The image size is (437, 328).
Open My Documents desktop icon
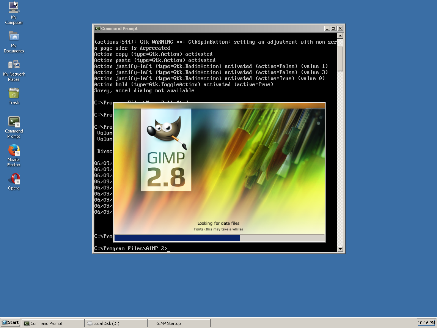pos(14,42)
